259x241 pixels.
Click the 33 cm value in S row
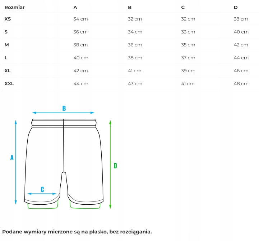click(188, 32)
